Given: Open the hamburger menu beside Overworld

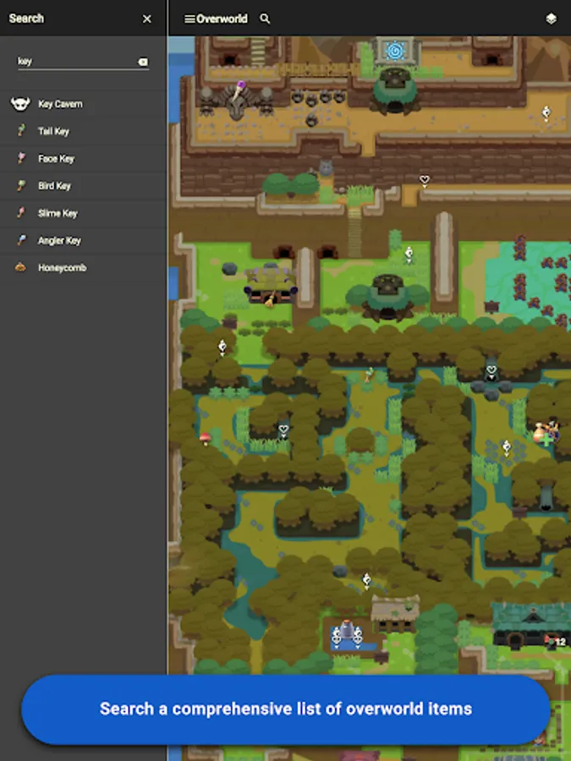Looking at the screenshot, I should (189, 19).
